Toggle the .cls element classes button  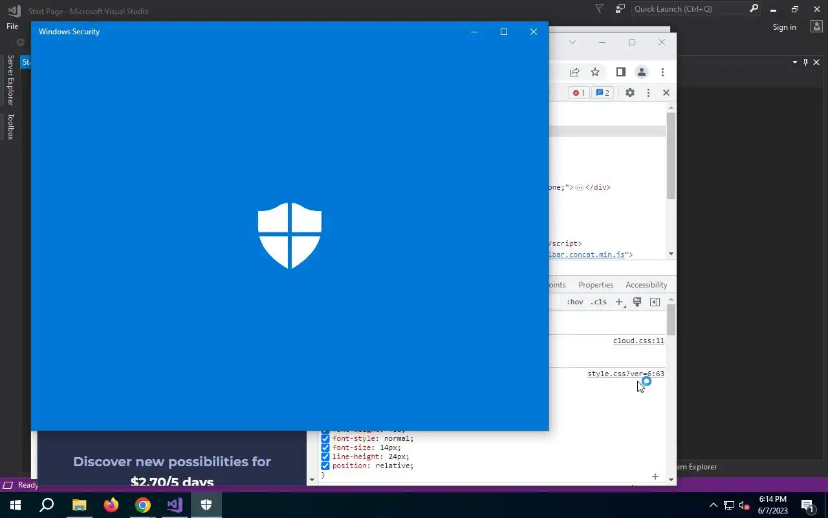tap(599, 302)
